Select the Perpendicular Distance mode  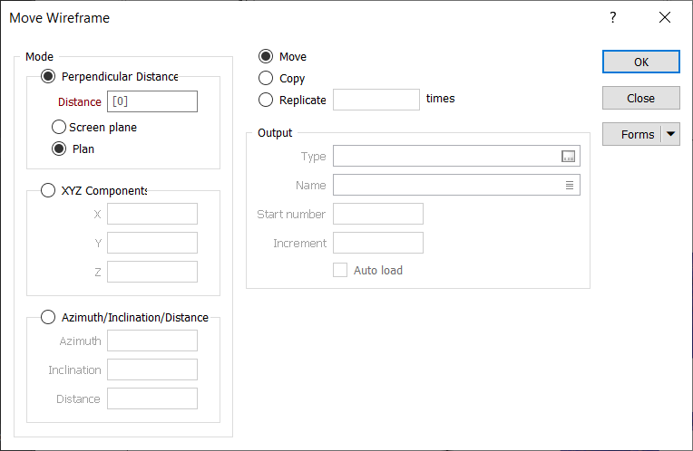coord(48,77)
